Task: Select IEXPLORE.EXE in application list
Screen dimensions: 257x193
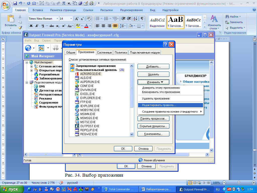Action: [90, 106]
